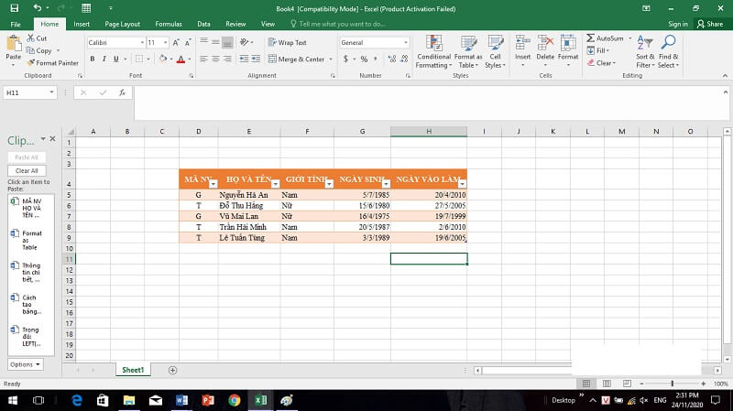Open PowerPoint from the Windows taskbar

[207, 400]
